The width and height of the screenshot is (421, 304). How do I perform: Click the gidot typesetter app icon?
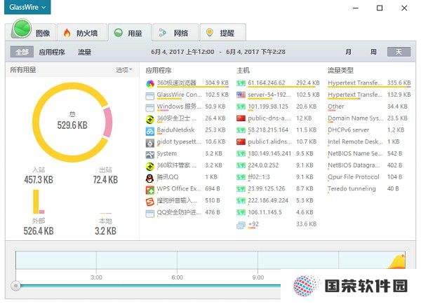150,143
